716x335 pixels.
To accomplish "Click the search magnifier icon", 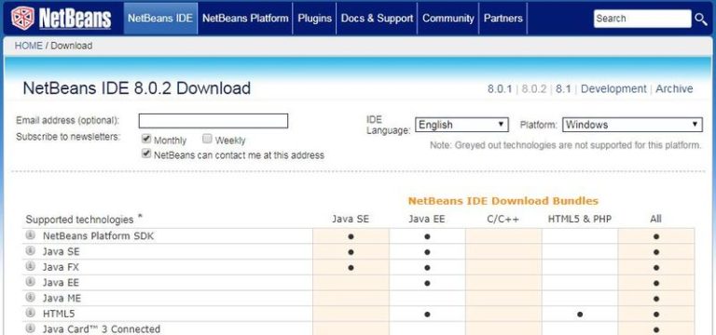I will [x=701, y=19].
